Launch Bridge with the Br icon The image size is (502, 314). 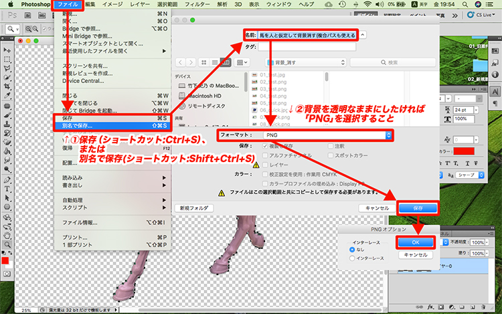tap(28, 15)
